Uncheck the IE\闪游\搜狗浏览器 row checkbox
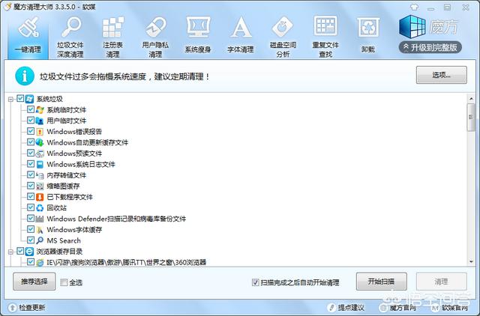Image resolution: width=480 pixels, height=316 pixels. 30,262
